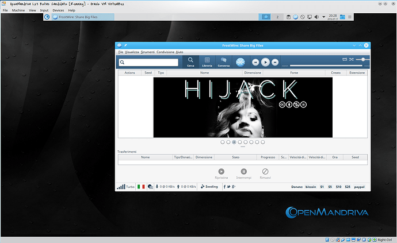Click the Tips/Donati... transfers column header
The image size is (397, 243).
pos(184,157)
